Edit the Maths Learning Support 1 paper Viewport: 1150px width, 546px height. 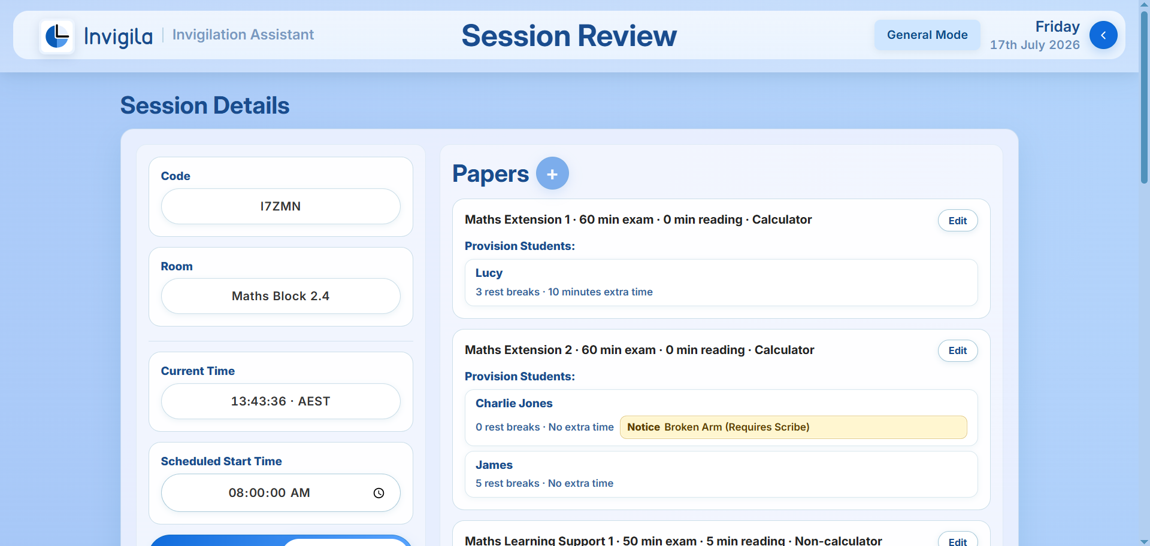pyautogui.click(x=958, y=540)
